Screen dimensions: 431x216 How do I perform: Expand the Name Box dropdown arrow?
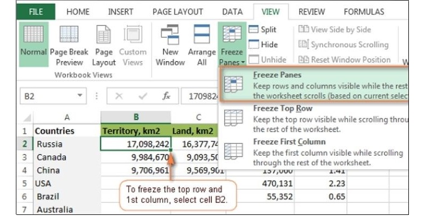pos(80,96)
